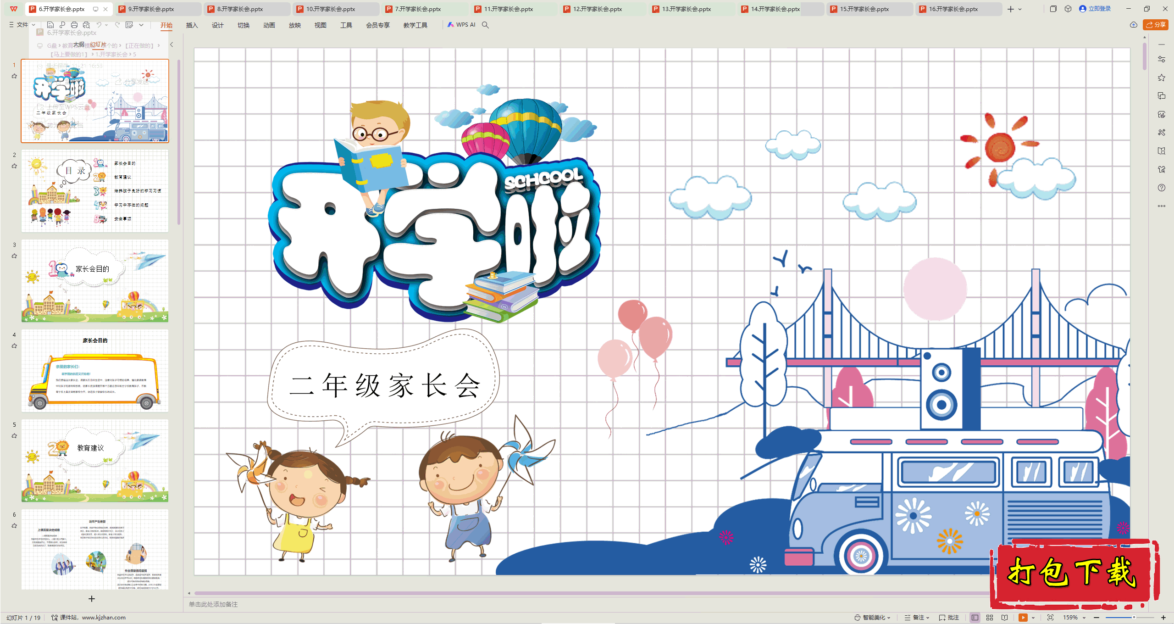This screenshot has height=624, width=1174.
Task: Open the search magnifier icon
Action: (485, 25)
